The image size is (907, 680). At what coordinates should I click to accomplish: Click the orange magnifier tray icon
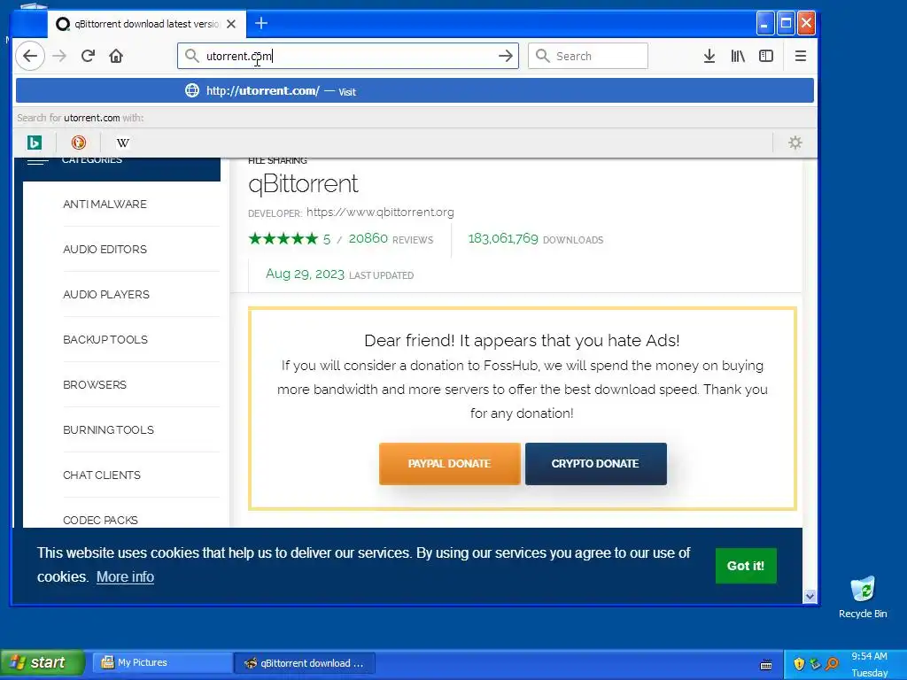(832, 663)
